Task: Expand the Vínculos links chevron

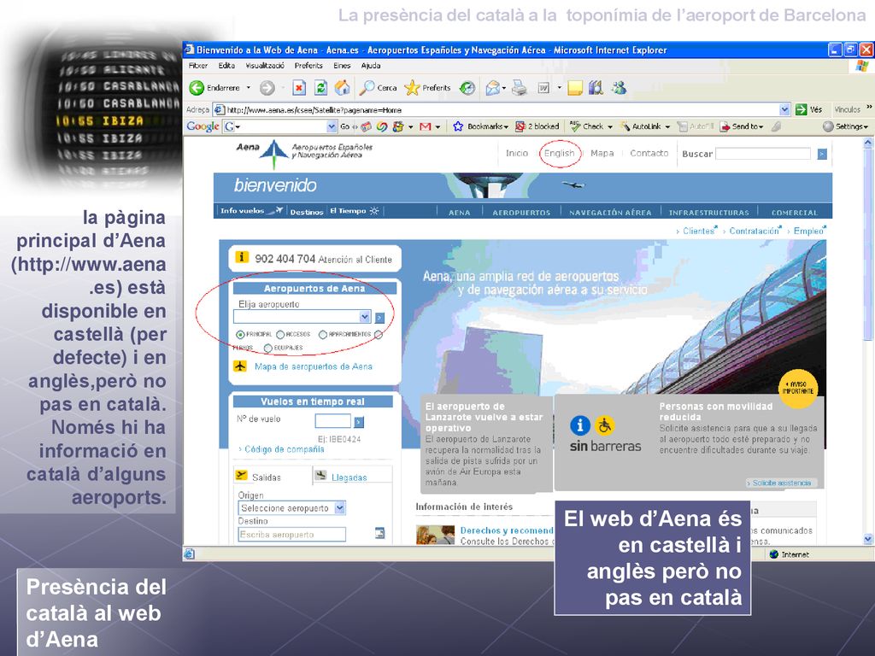Action: tap(869, 108)
